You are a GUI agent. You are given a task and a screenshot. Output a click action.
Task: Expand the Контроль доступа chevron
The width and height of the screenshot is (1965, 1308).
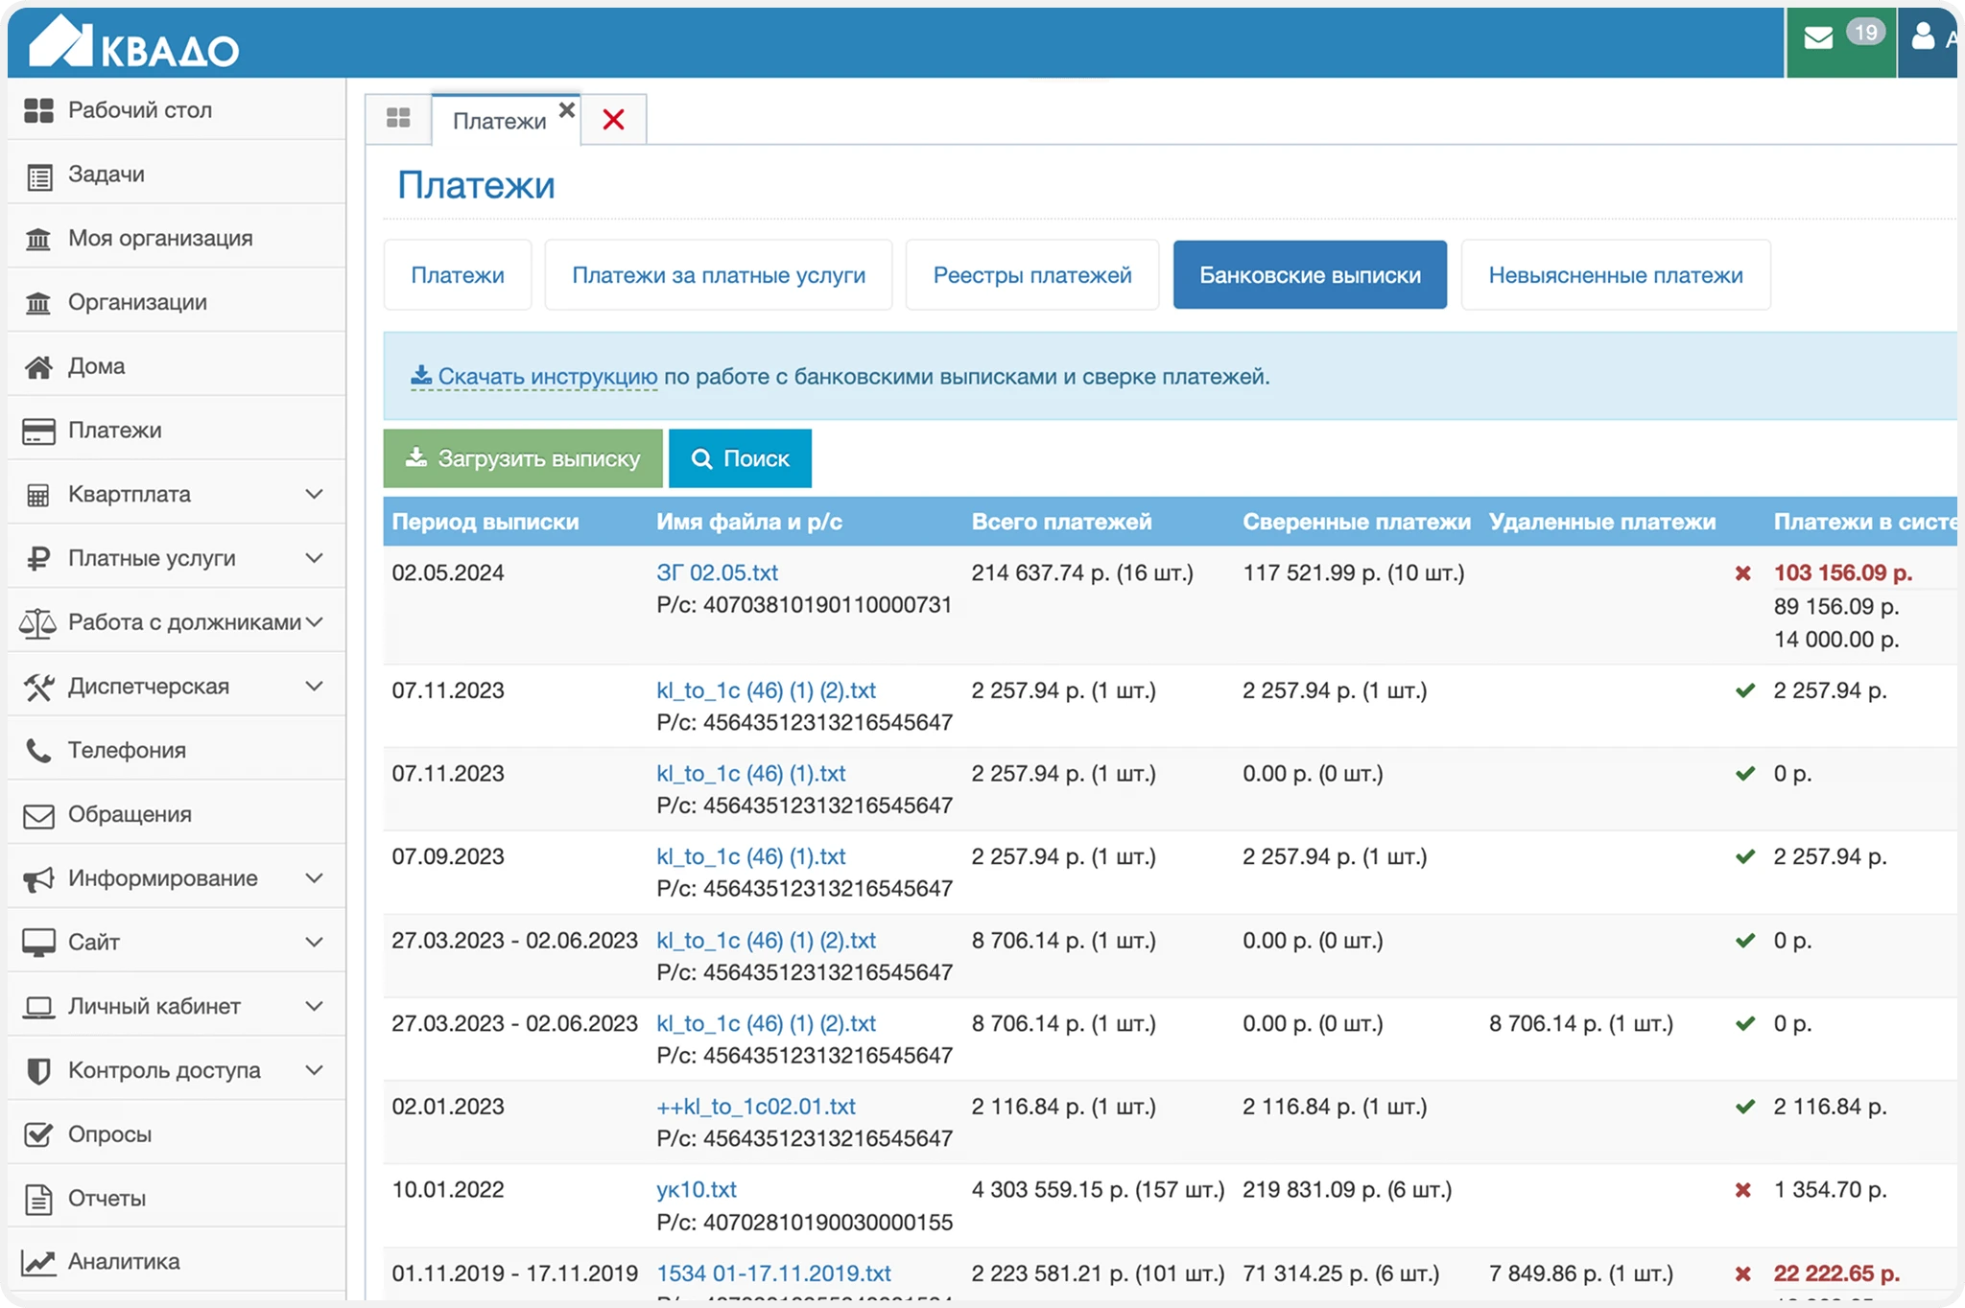click(x=314, y=1070)
